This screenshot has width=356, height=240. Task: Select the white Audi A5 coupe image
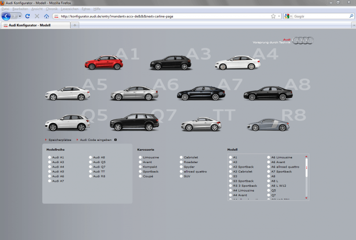coord(68,93)
